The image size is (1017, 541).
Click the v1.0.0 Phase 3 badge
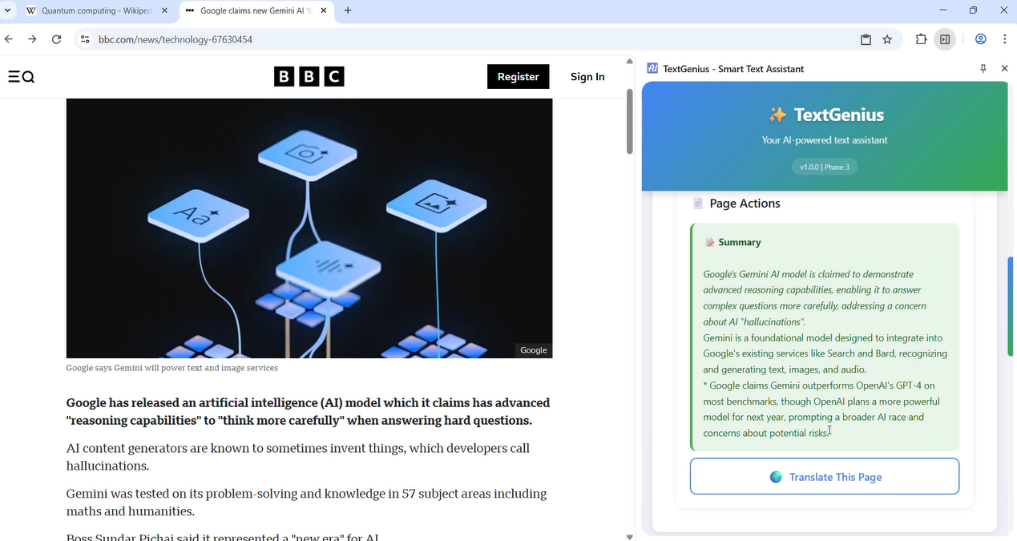pyautogui.click(x=825, y=167)
